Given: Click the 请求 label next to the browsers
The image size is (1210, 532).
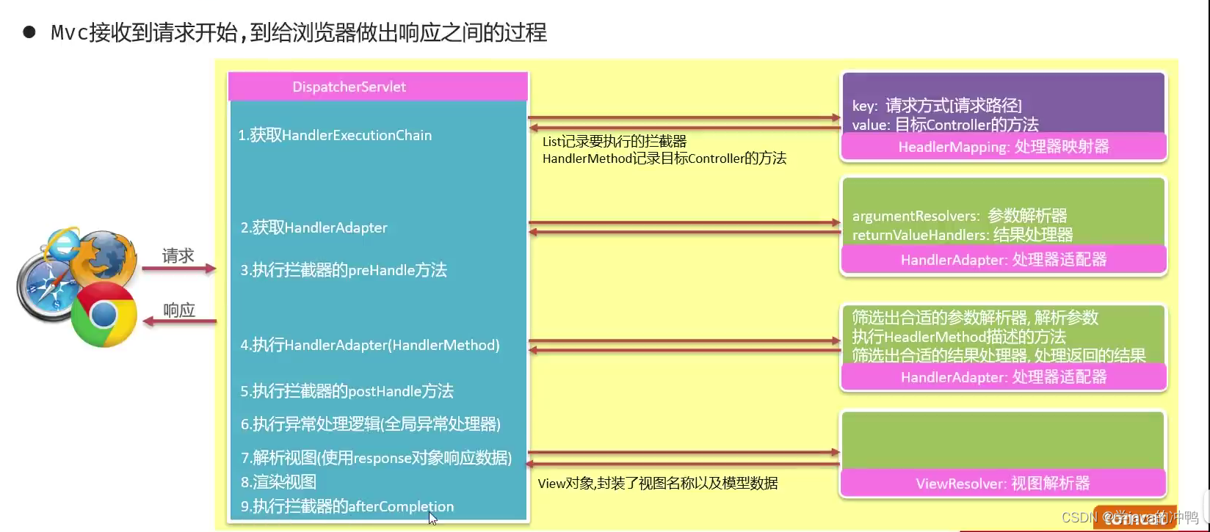Looking at the screenshot, I should click(x=178, y=255).
